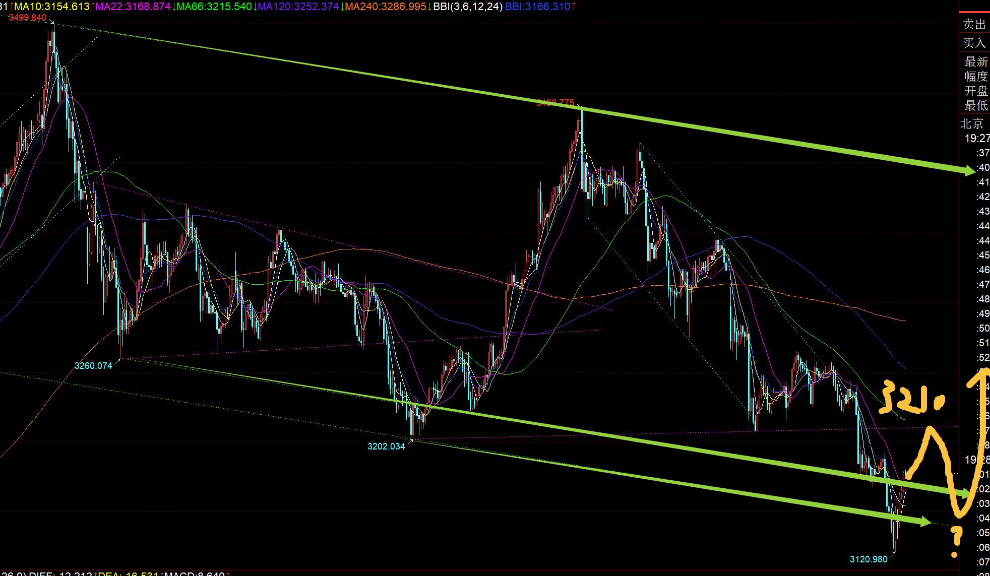Click the 最新 (Latest) field label
The width and height of the screenshot is (990, 576).
[x=976, y=62]
